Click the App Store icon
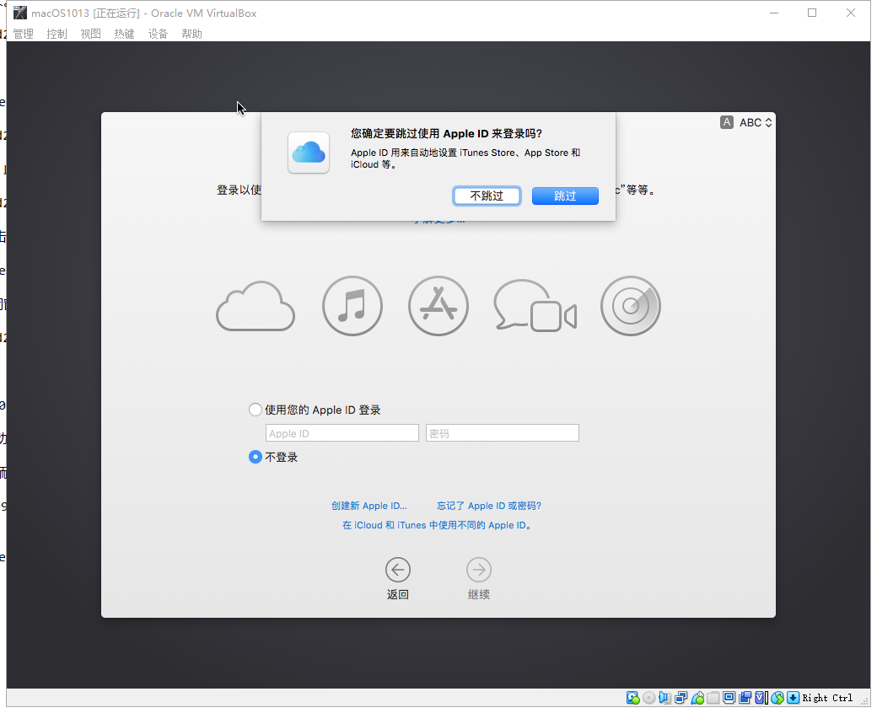 tap(438, 306)
